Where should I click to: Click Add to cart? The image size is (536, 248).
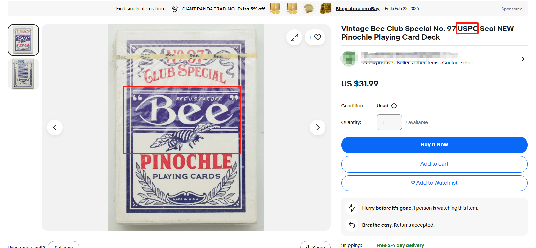[x=434, y=164]
